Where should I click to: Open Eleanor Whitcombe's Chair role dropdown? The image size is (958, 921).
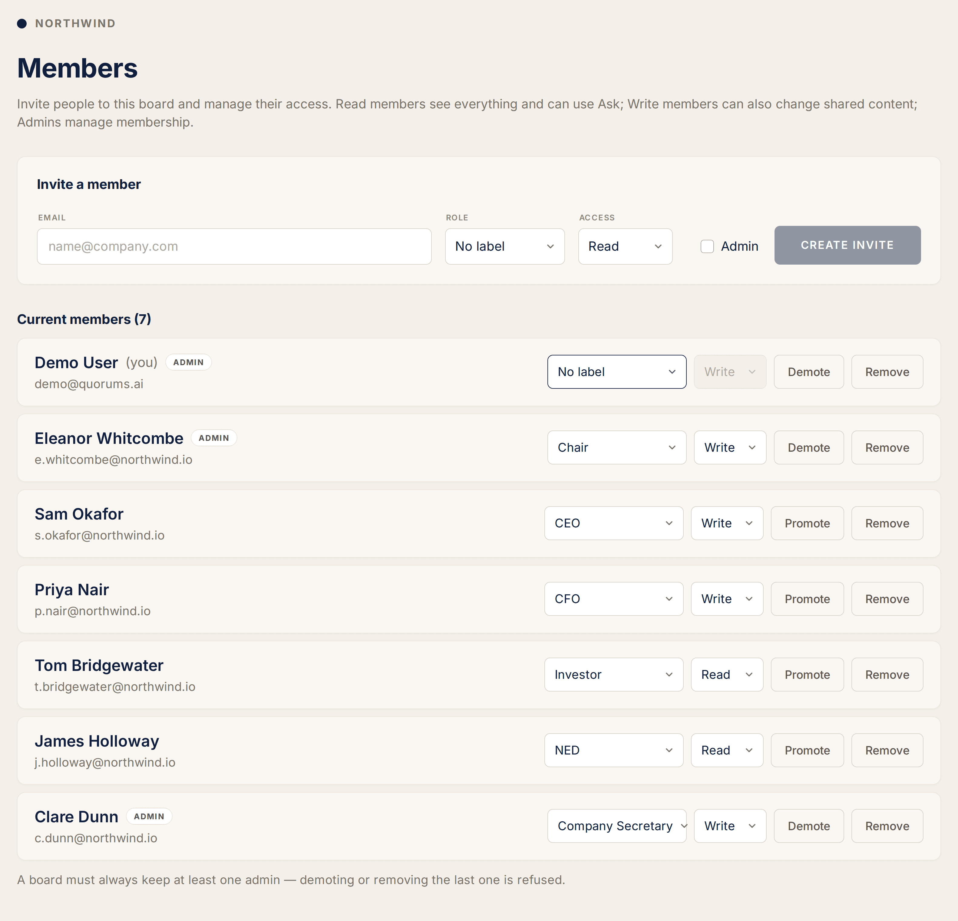pyautogui.click(x=617, y=447)
